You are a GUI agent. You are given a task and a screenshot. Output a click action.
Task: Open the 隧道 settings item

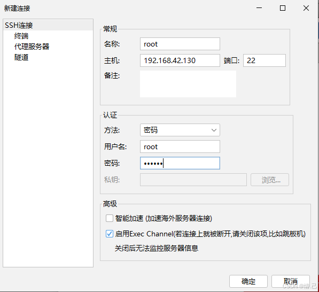point(21,57)
